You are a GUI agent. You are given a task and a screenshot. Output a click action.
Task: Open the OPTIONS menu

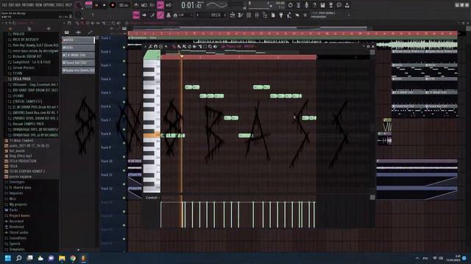(49, 5)
